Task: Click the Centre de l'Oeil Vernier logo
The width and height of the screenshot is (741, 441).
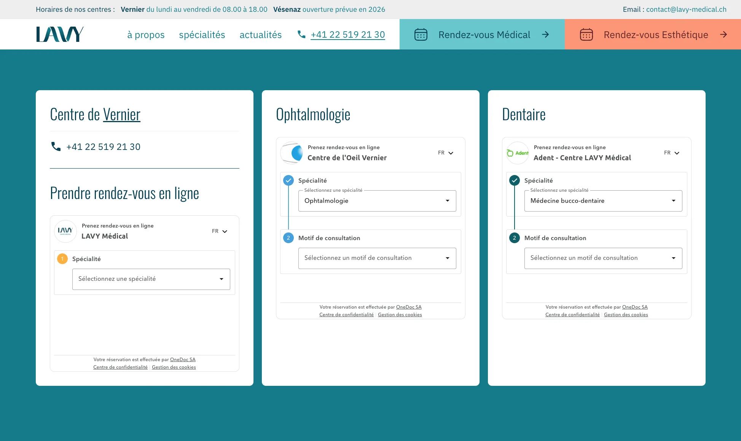Action: coord(292,153)
